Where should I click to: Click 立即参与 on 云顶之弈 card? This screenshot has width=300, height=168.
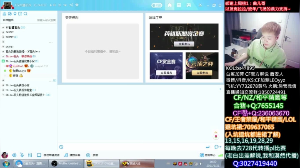[202, 73]
